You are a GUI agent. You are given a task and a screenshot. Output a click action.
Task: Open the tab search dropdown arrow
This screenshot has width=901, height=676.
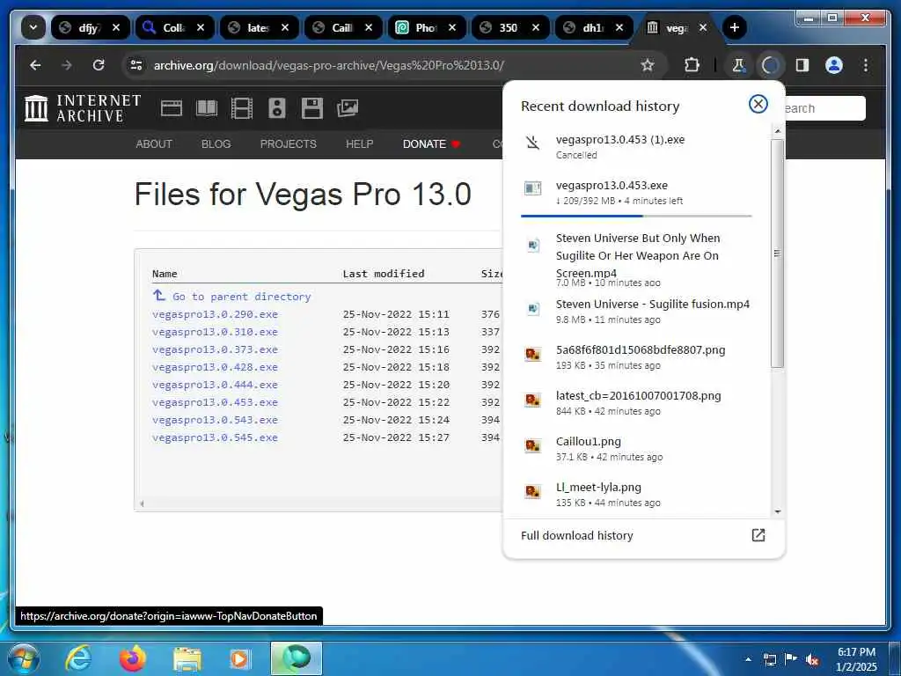click(x=33, y=27)
